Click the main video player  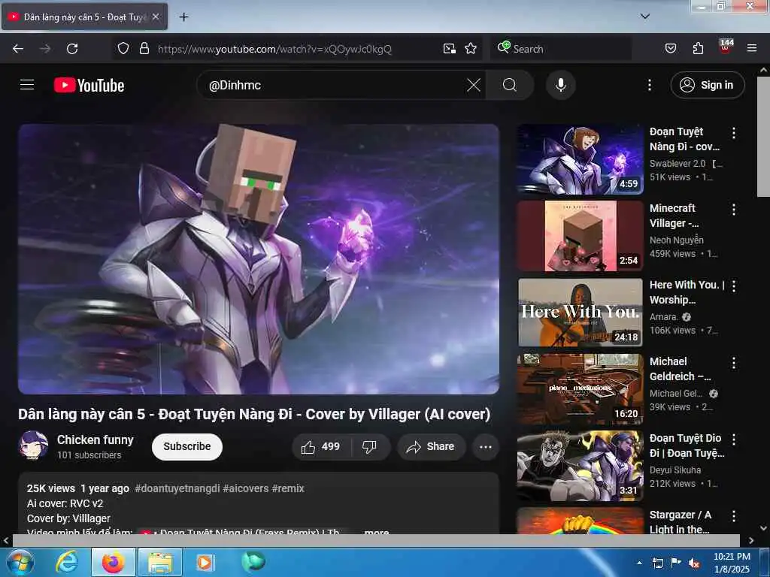coord(259,259)
